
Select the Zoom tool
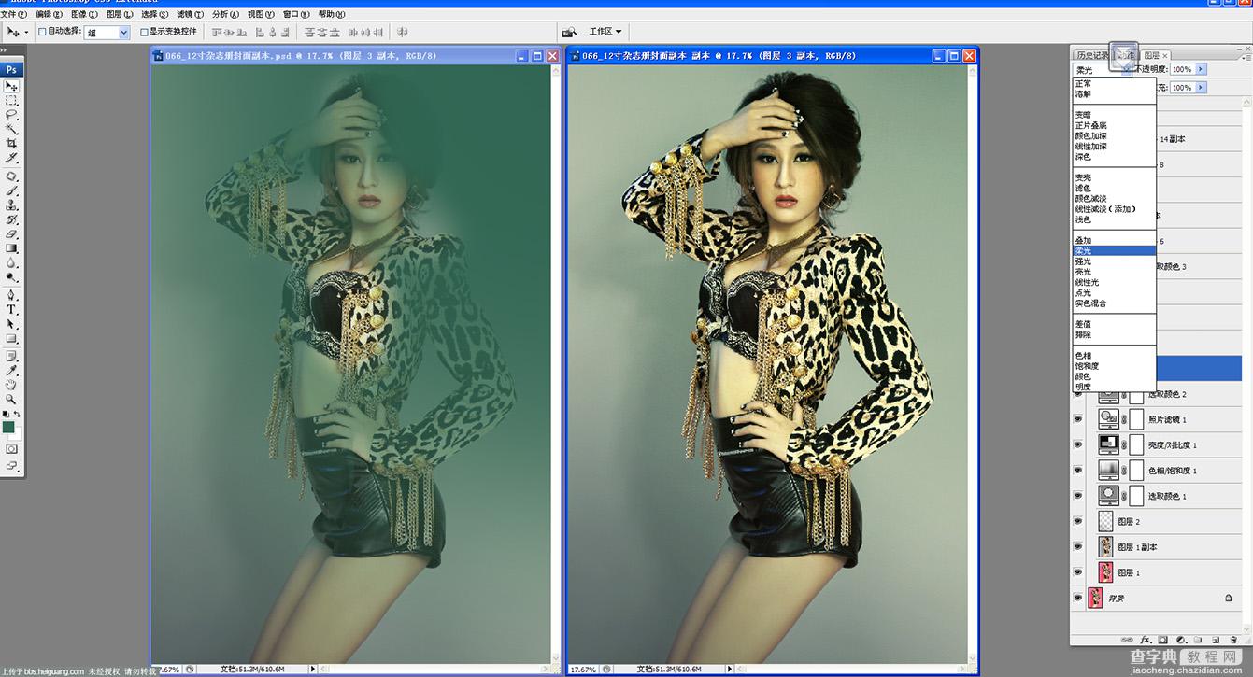(12, 399)
